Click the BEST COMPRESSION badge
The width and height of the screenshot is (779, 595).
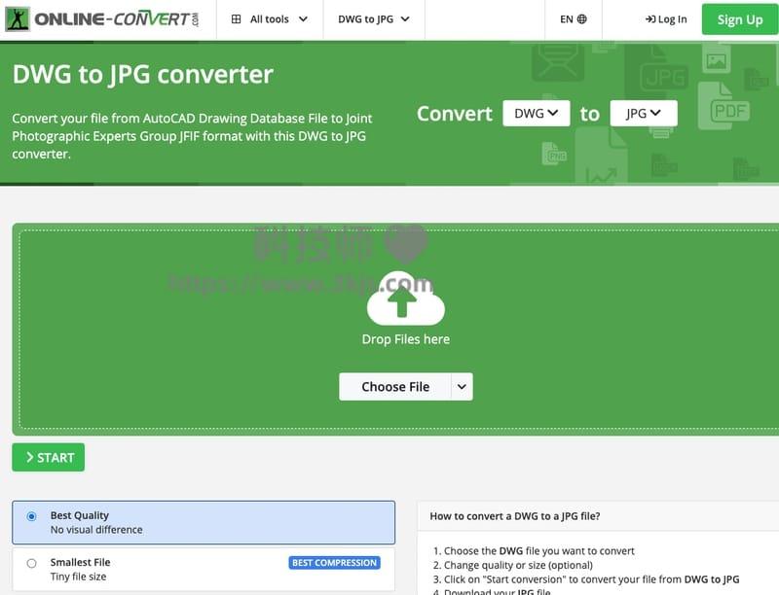tap(334, 563)
